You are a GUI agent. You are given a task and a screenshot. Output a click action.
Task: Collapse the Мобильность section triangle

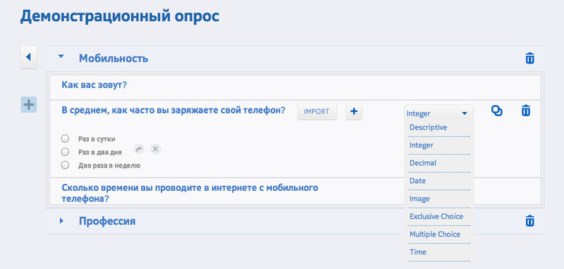coord(61,56)
